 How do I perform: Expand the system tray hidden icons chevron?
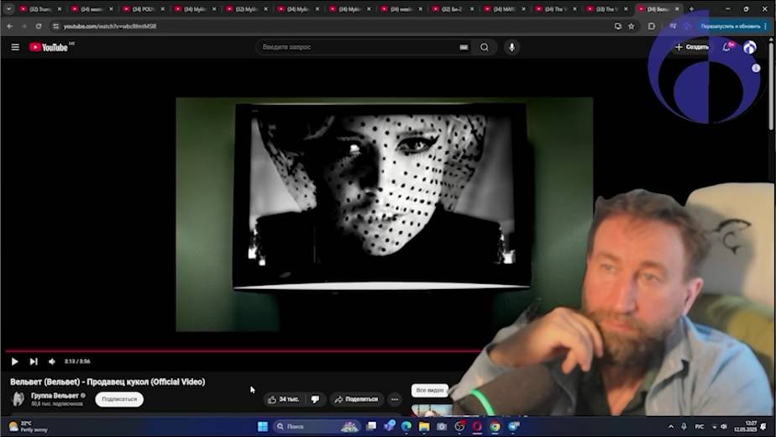click(x=671, y=427)
